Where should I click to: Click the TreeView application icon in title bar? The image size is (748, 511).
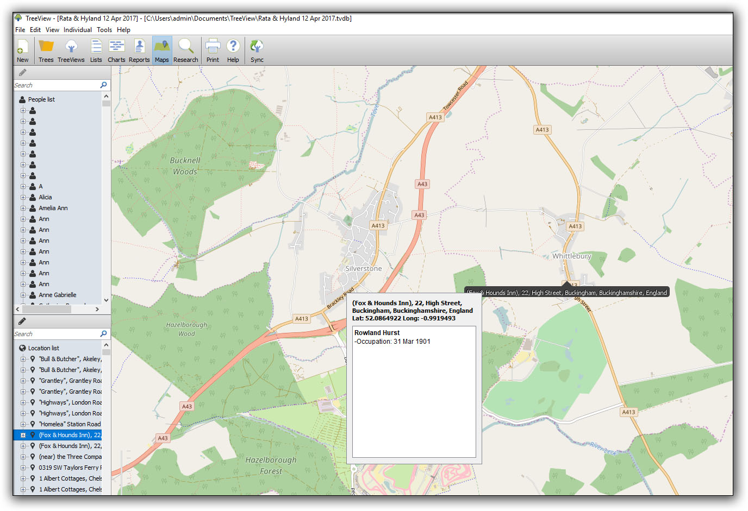18,18
